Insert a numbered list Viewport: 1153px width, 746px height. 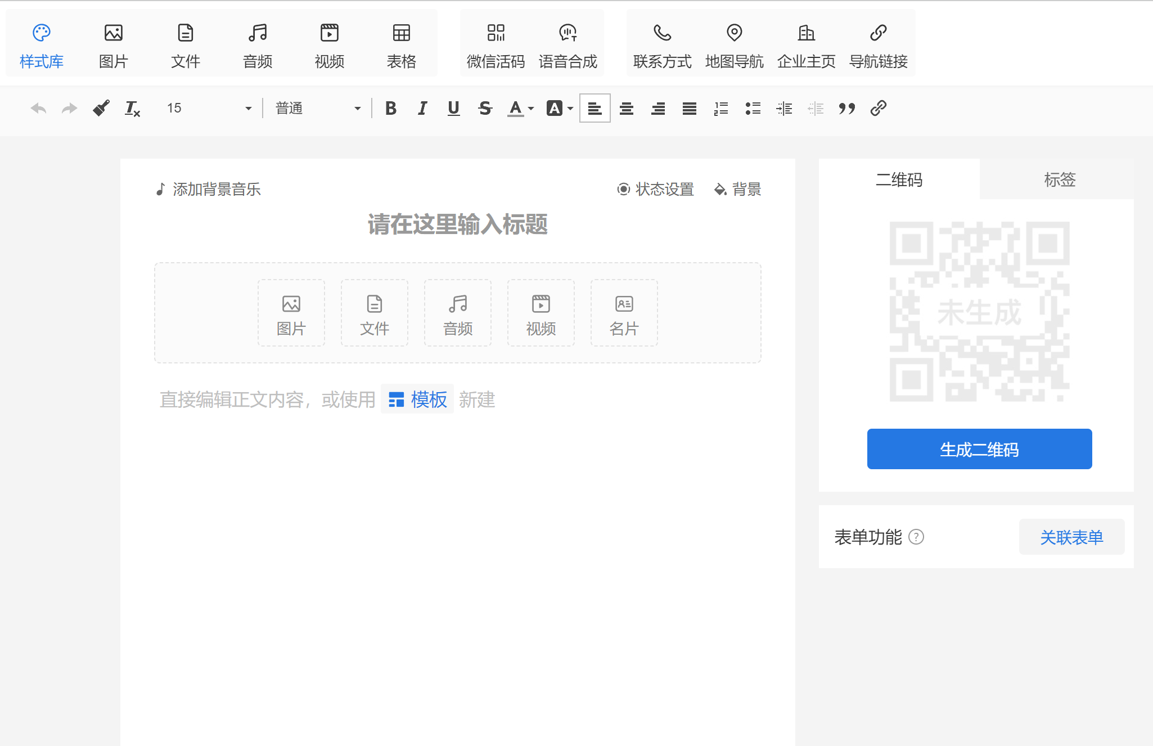click(721, 108)
